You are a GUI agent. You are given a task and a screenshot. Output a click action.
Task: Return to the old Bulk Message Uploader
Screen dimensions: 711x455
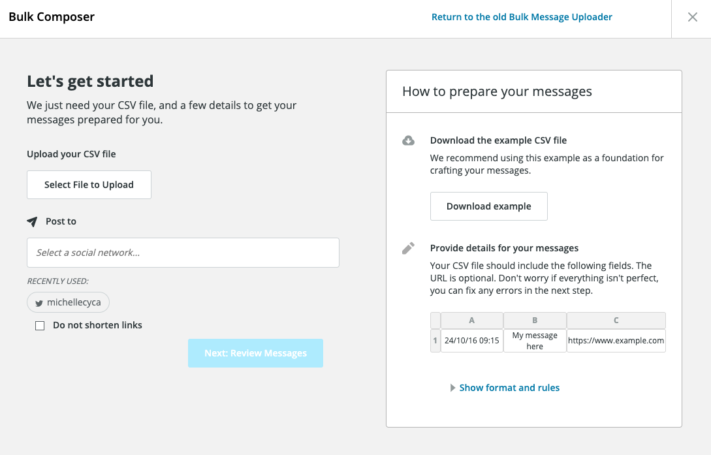point(522,17)
